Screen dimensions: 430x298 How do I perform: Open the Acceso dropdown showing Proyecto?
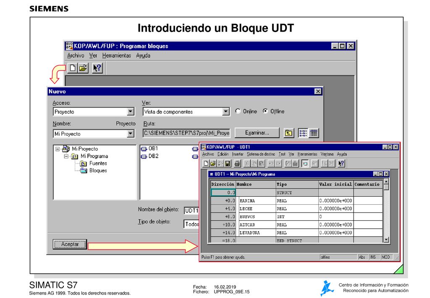tap(131, 111)
